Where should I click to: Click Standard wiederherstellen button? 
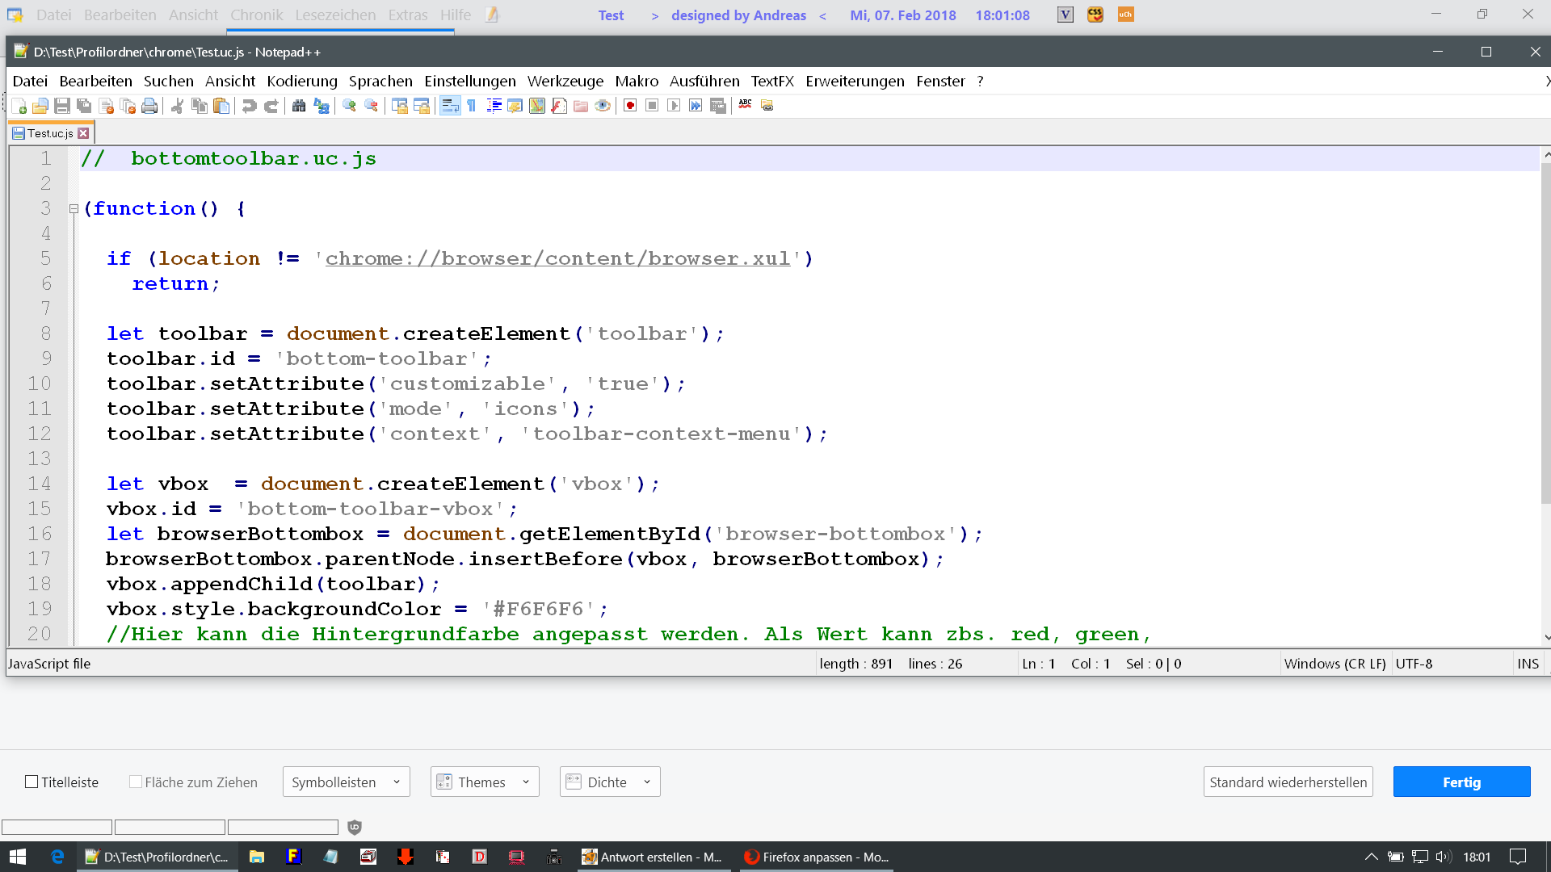click(1288, 782)
